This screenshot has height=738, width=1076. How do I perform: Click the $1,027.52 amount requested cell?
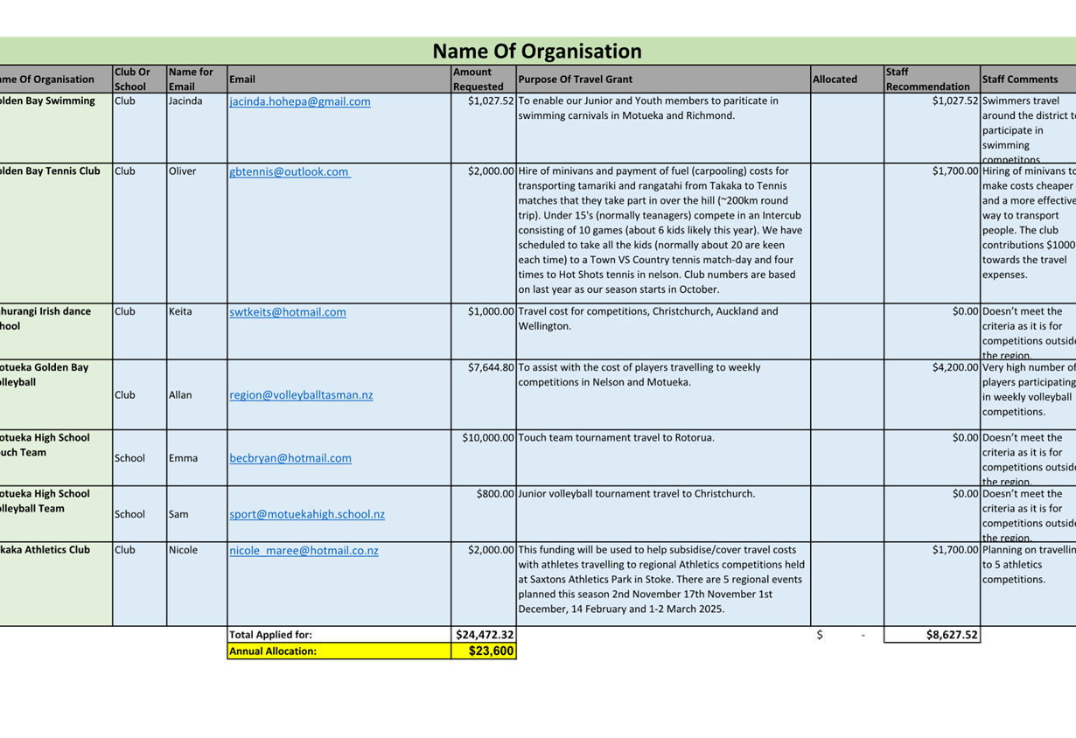pyautogui.click(x=483, y=128)
